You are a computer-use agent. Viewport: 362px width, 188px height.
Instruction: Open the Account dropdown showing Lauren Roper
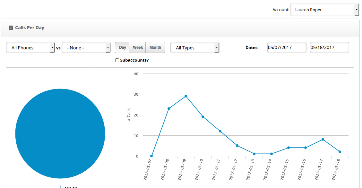click(x=324, y=10)
